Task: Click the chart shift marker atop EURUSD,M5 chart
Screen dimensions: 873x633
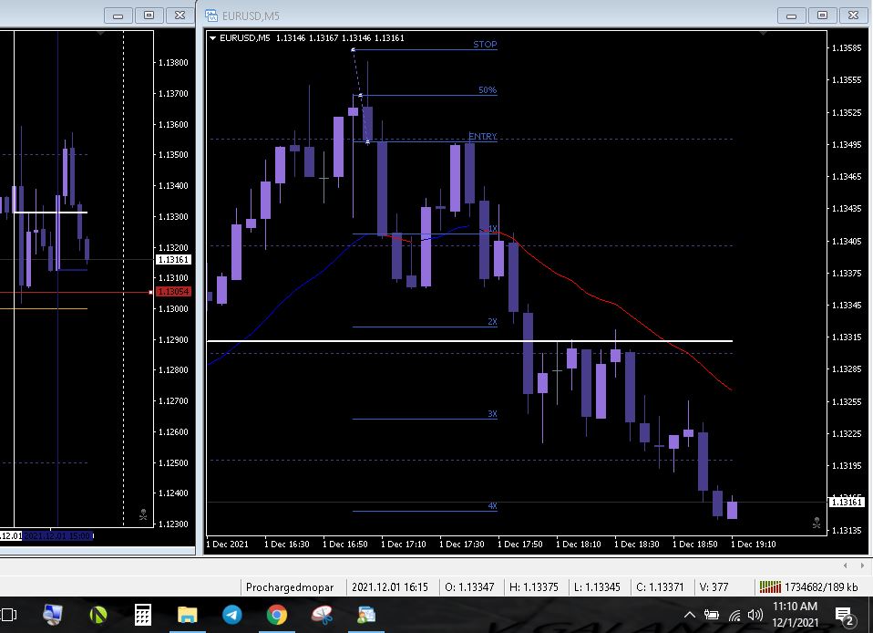Action: coord(764,34)
